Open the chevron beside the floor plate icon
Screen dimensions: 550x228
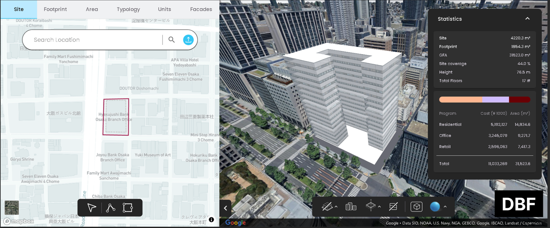379,207
